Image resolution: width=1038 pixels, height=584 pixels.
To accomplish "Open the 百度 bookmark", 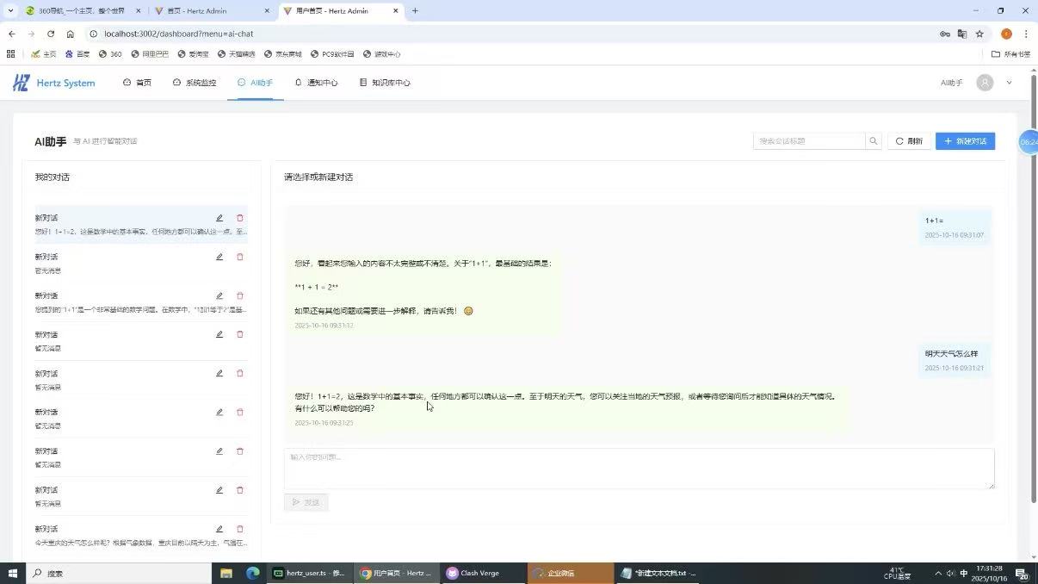I will [x=77, y=53].
